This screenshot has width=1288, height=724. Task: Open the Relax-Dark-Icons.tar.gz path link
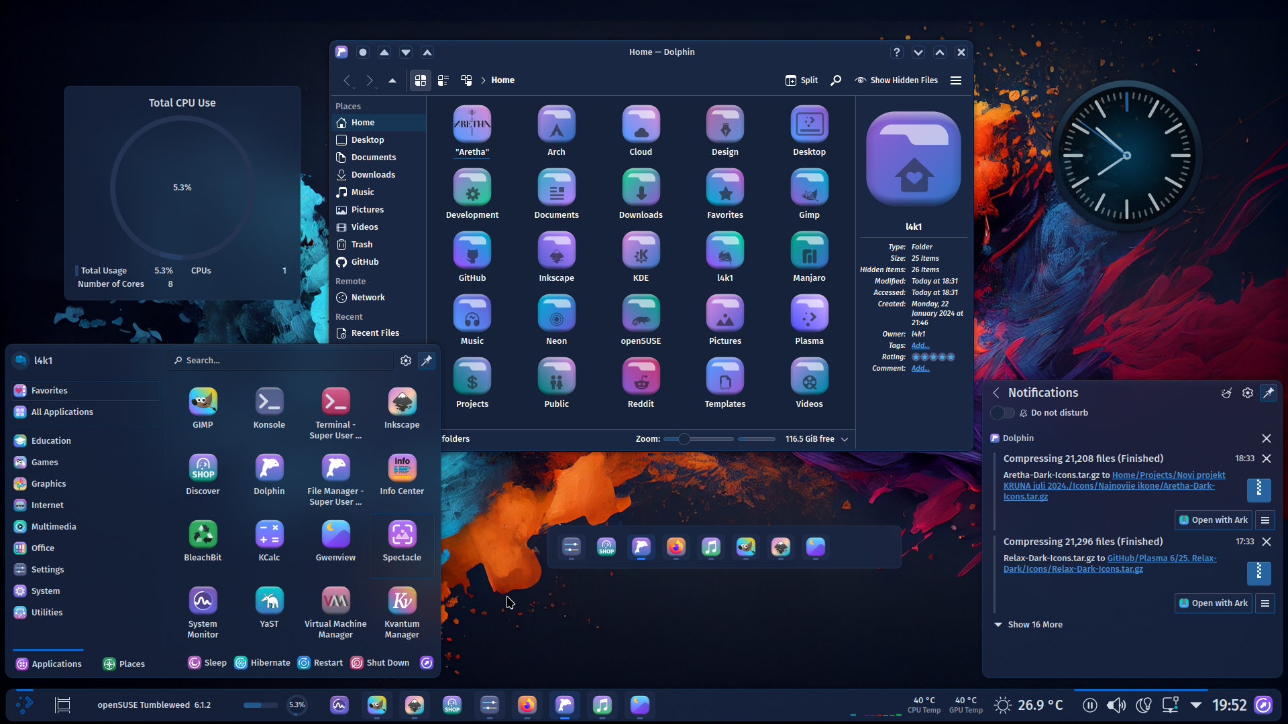click(x=1110, y=564)
